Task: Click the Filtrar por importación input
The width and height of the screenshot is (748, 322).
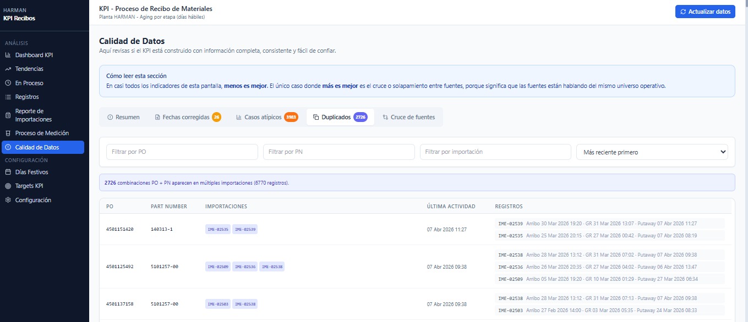Action: 495,152
